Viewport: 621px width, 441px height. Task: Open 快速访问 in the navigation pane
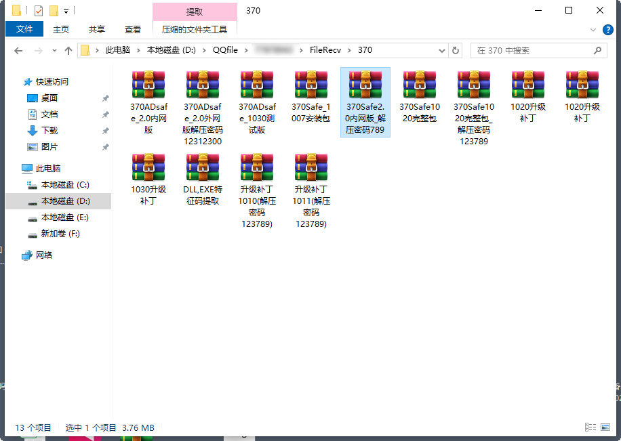pos(52,82)
